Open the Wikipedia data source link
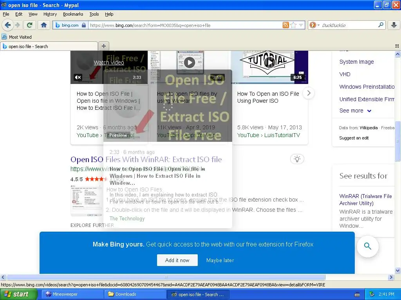 point(368,128)
